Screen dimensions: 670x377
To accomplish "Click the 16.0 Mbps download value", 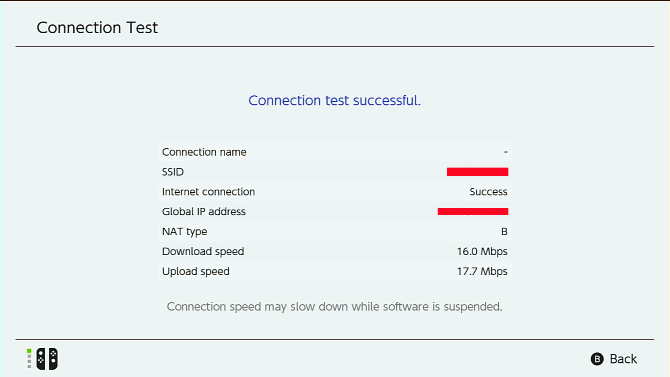I will tap(482, 251).
